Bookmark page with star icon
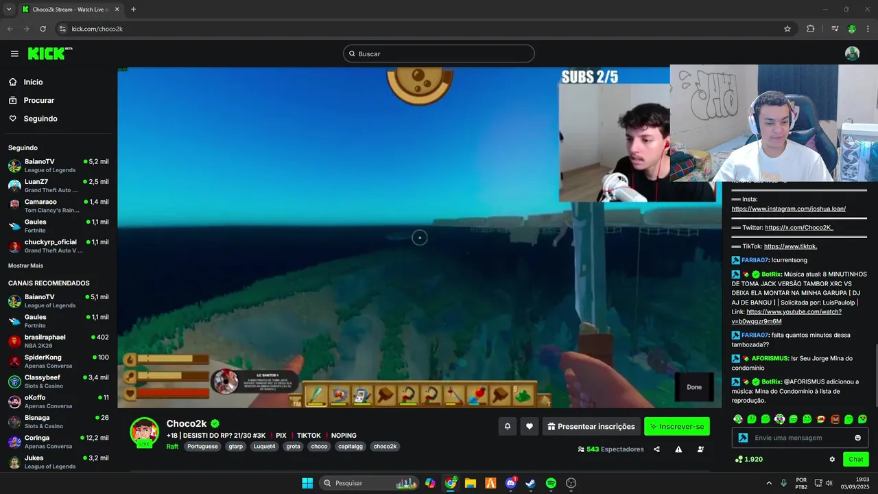878x494 pixels. pos(787,29)
